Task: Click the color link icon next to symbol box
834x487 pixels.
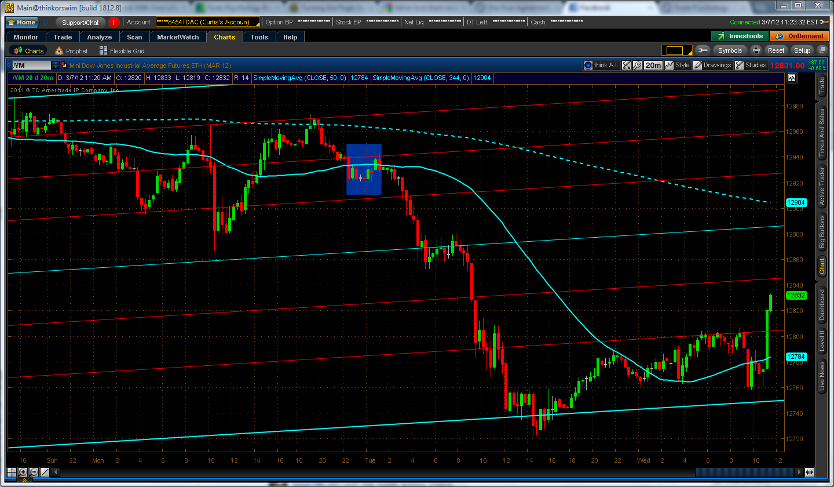Action: [64, 66]
